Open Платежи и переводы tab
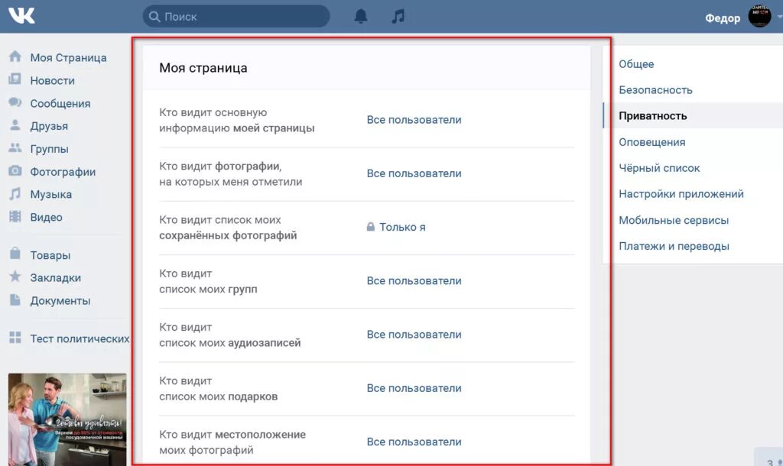Viewport: 783px width, 466px height. (674, 246)
